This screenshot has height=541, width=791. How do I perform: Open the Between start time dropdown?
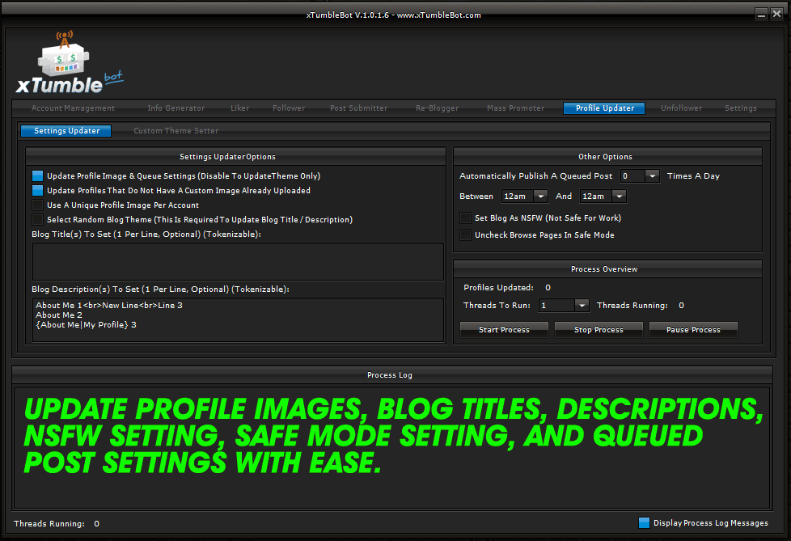click(x=540, y=197)
